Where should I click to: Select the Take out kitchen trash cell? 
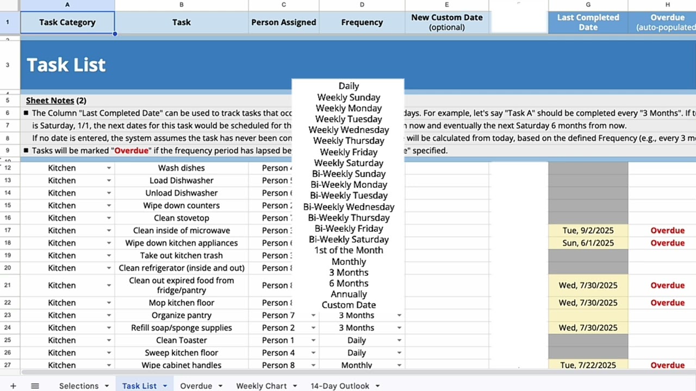(x=182, y=255)
